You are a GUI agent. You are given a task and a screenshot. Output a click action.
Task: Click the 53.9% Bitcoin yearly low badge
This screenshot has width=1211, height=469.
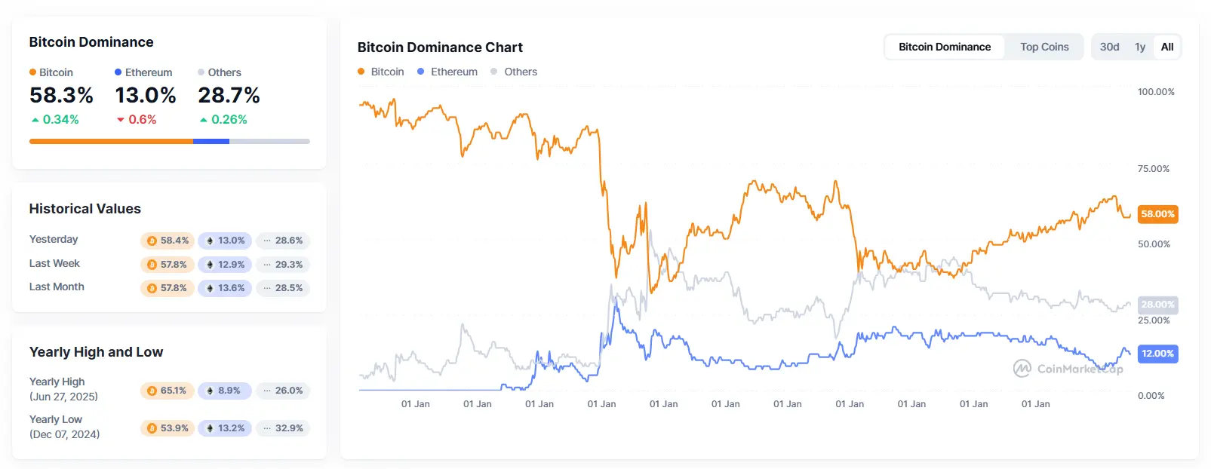tap(168, 428)
